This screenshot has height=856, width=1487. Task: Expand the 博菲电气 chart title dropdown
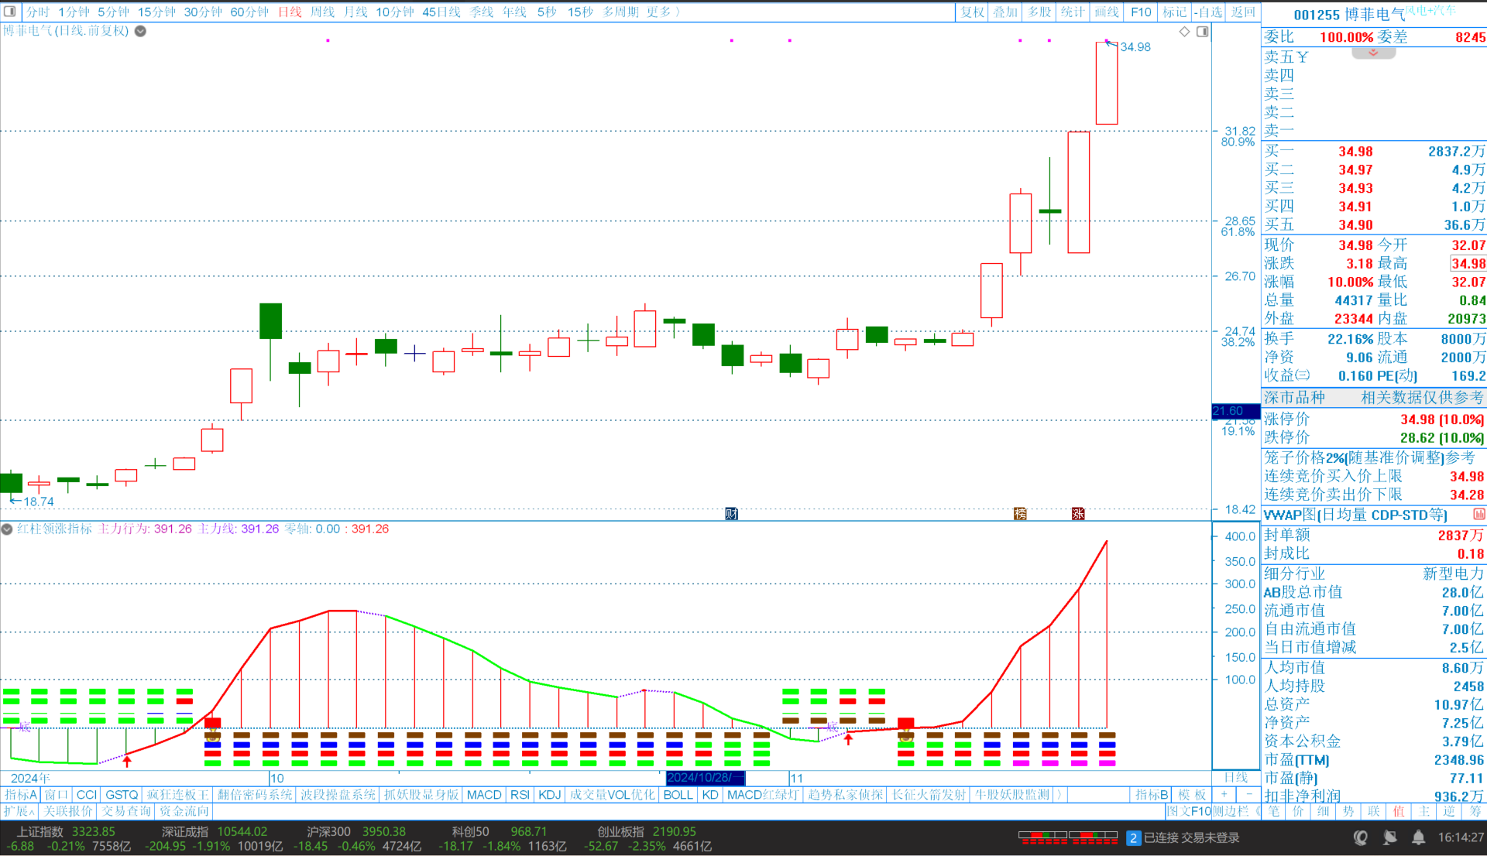coord(140,31)
